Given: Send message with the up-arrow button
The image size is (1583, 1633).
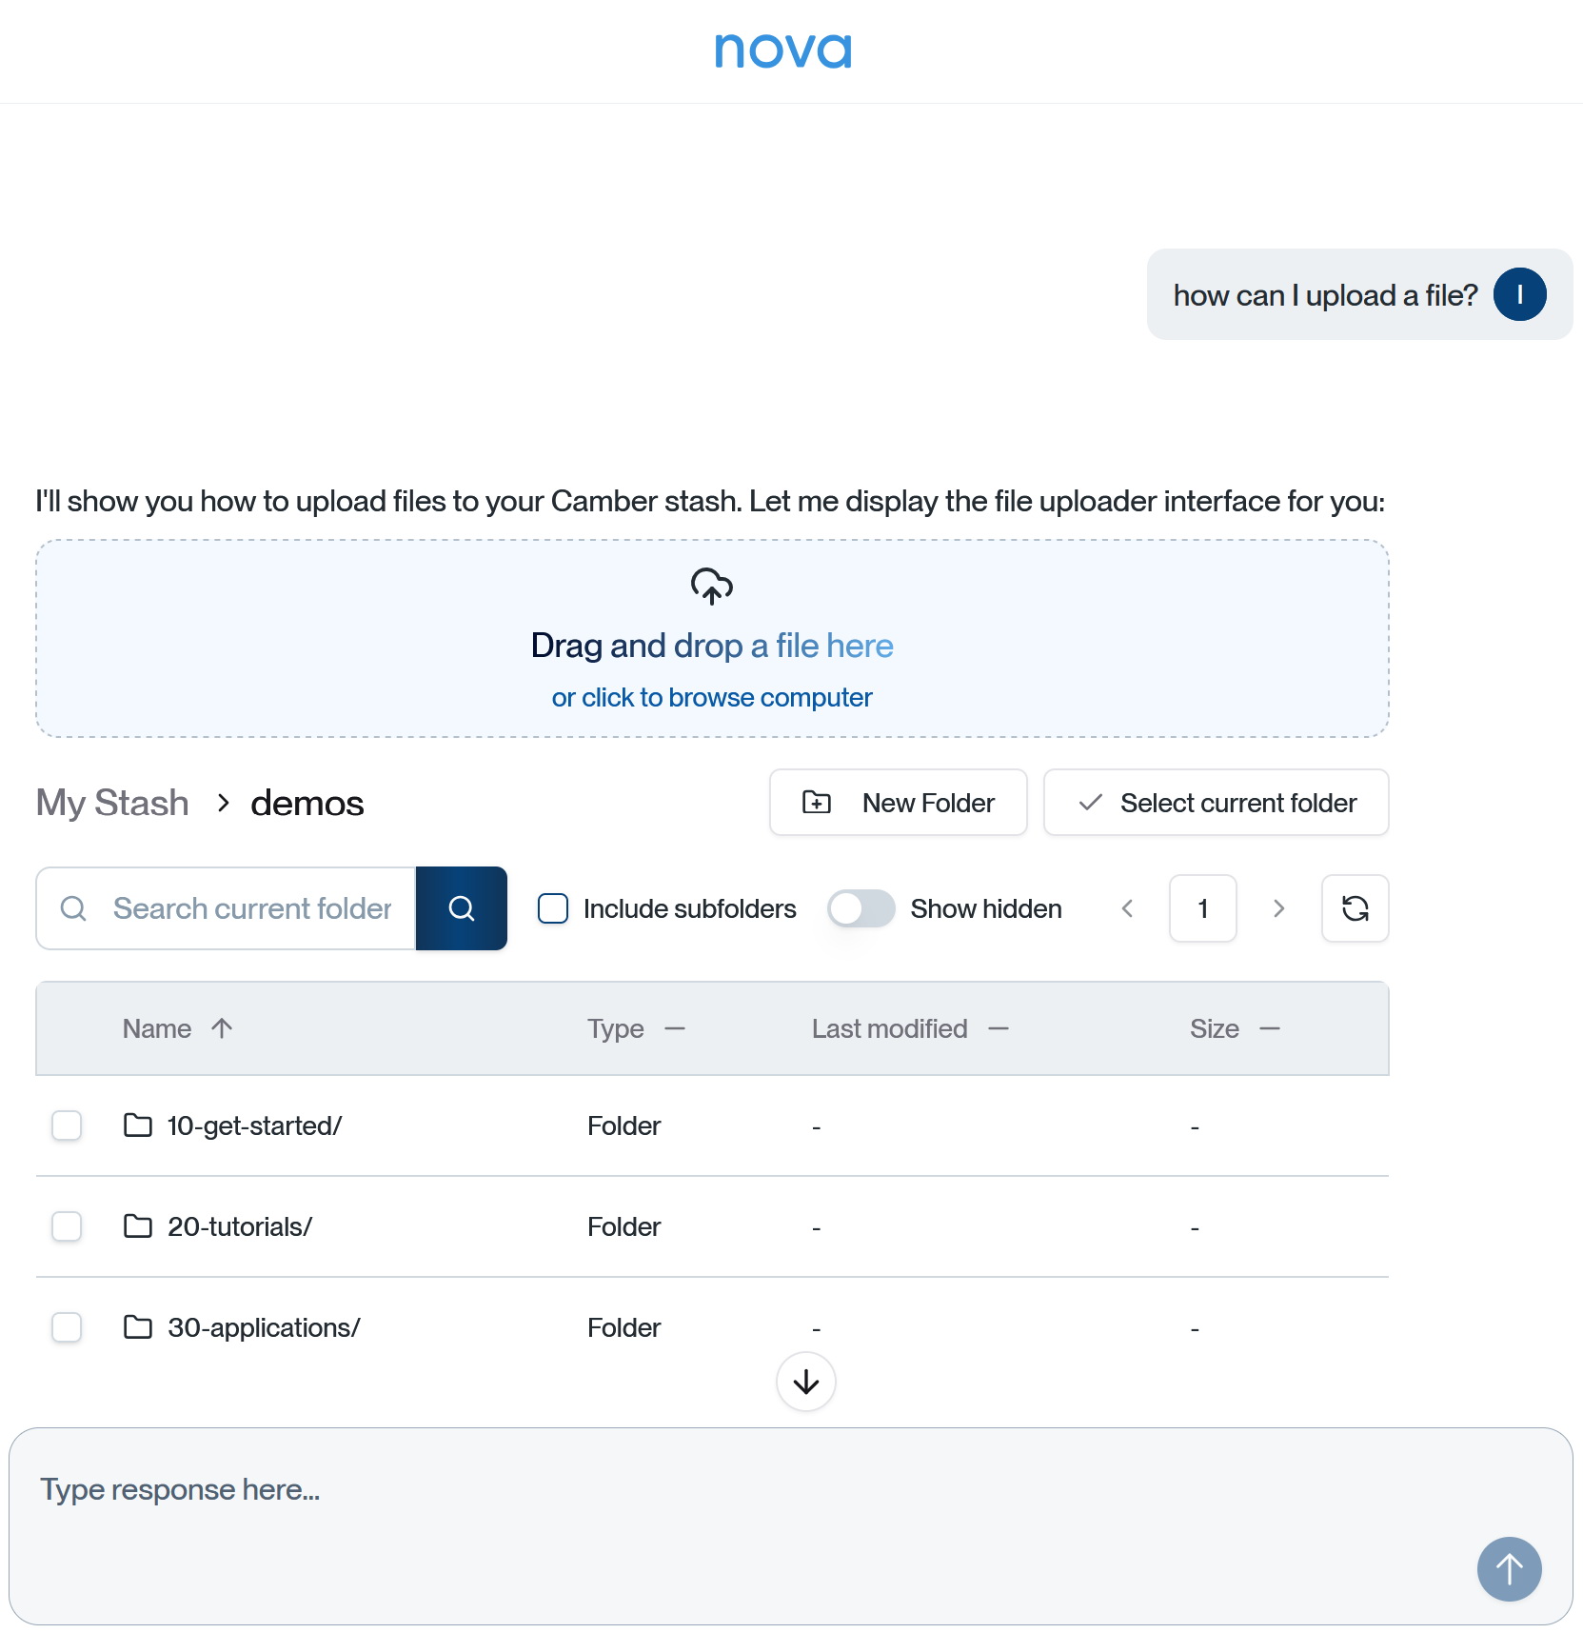Looking at the screenshot, I should point(1509,1568).
